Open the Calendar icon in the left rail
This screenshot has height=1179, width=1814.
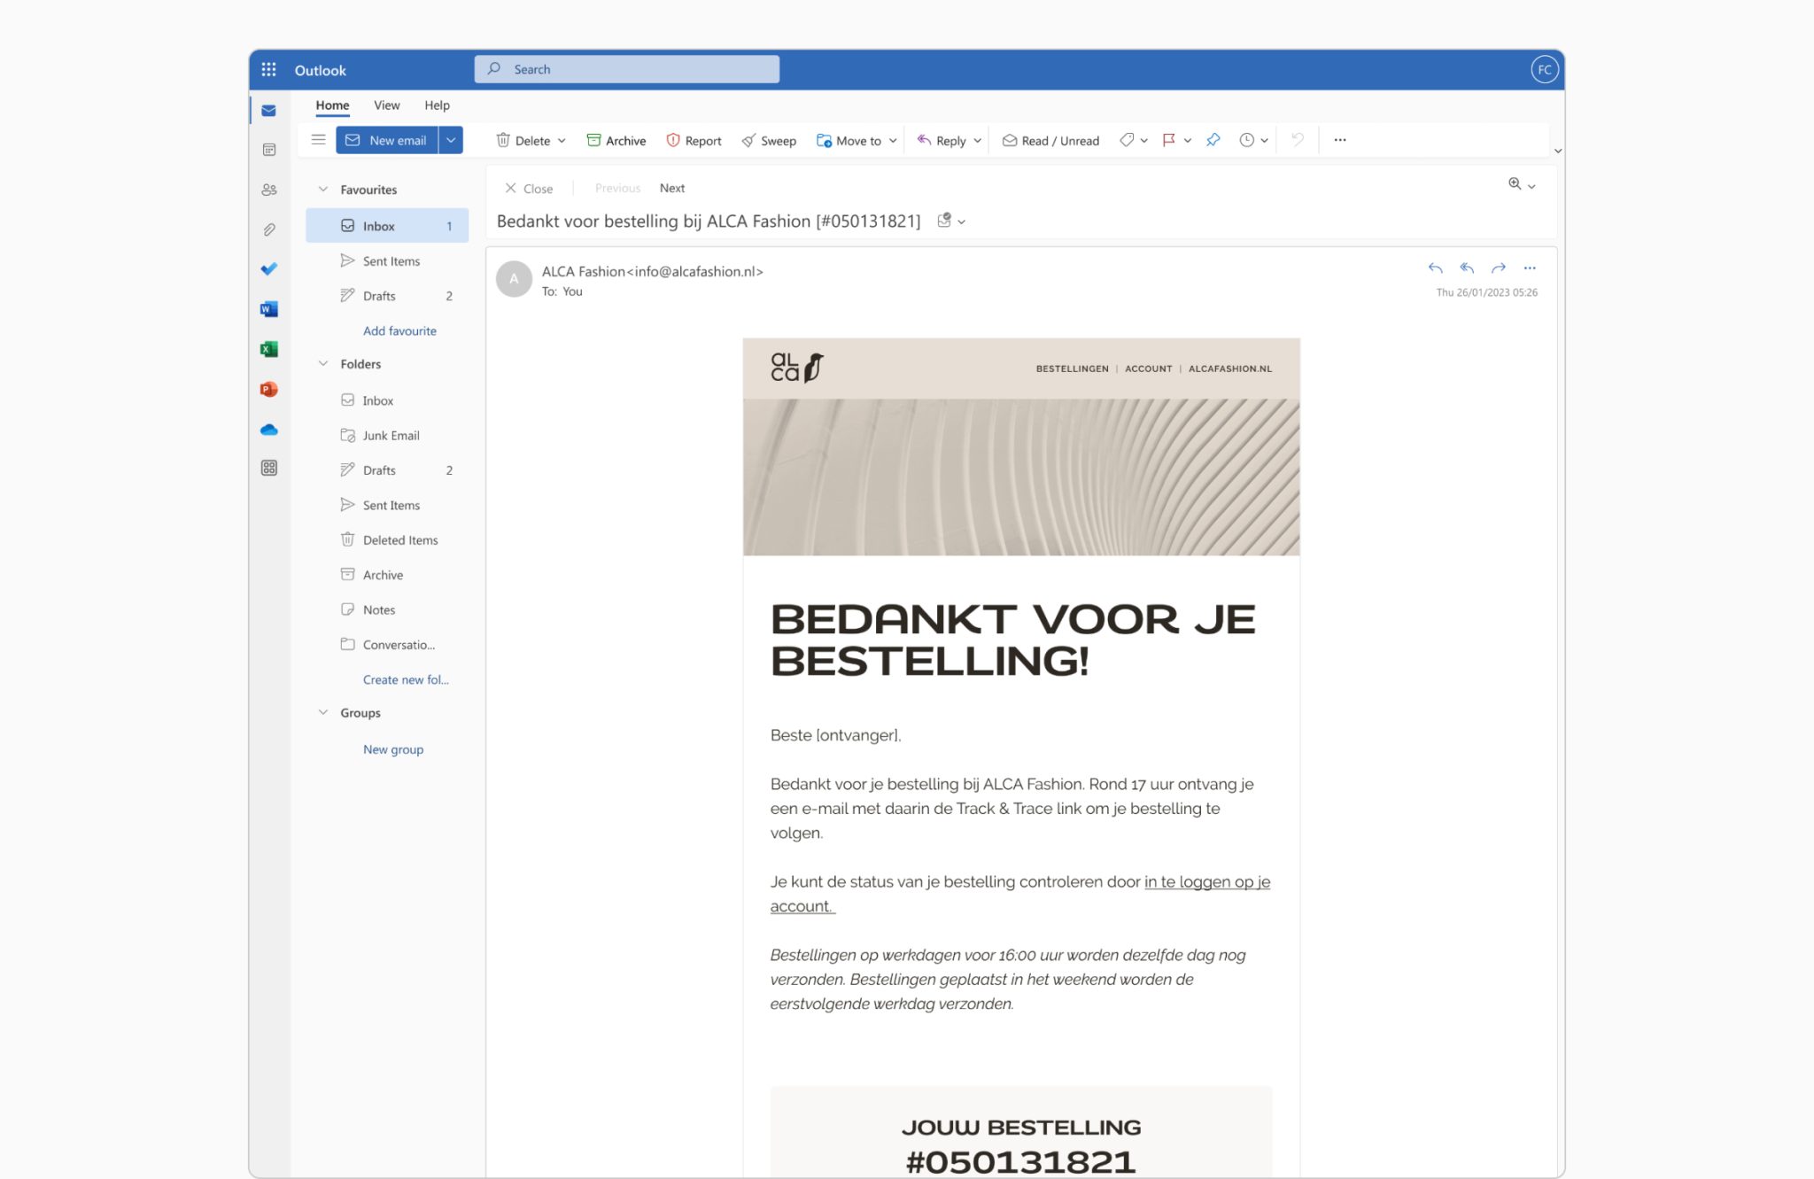point(269,151)
